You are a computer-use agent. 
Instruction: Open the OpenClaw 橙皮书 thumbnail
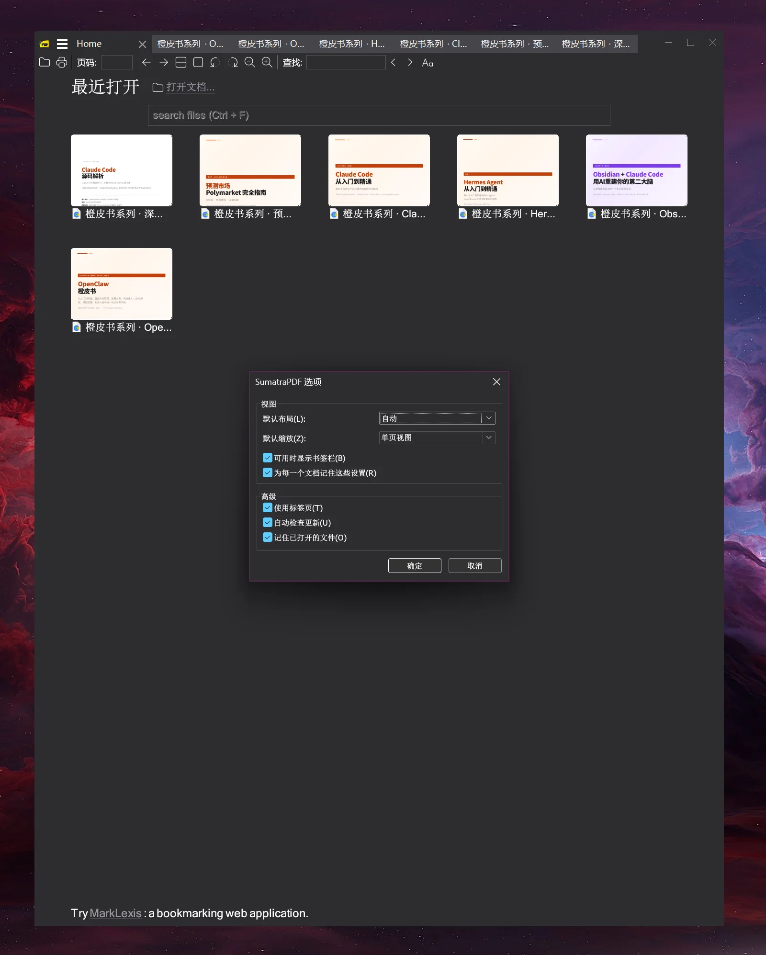click(122, 284)
